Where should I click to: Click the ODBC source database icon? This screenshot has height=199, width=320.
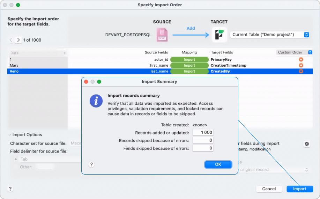(x=162, y=35)
